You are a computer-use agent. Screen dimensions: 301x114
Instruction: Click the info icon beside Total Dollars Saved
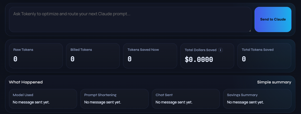point(220,50)
